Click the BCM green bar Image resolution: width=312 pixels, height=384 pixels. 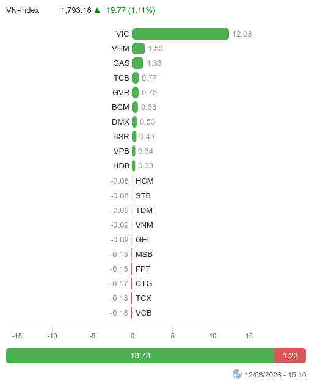(x=135, y=107)
